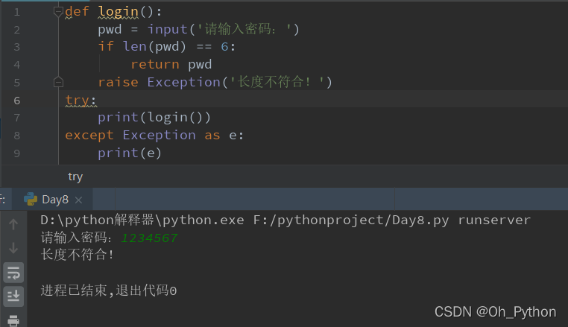Click line number 3 in gutter
The height and width of the screenshot is (327, 568).
(16, 48)
